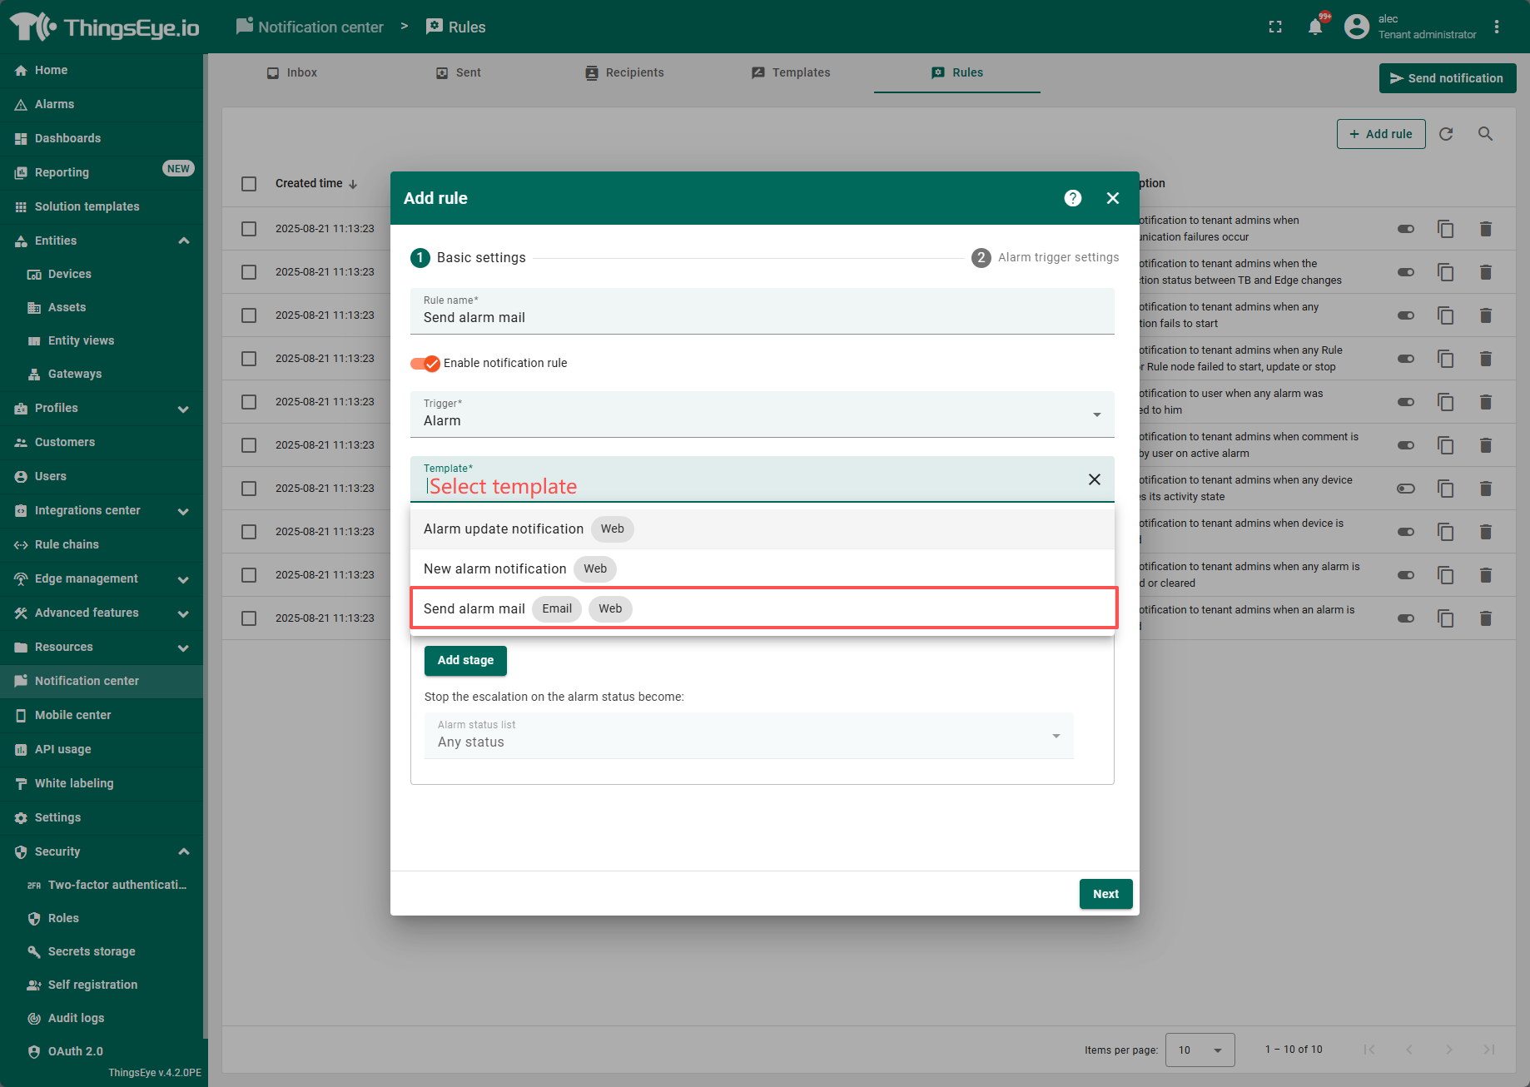Image resolution: width=1530 pixels, height=1087 pixels.
Task: Disable the Enable notification rule toggle
Action: coord(425,363)
